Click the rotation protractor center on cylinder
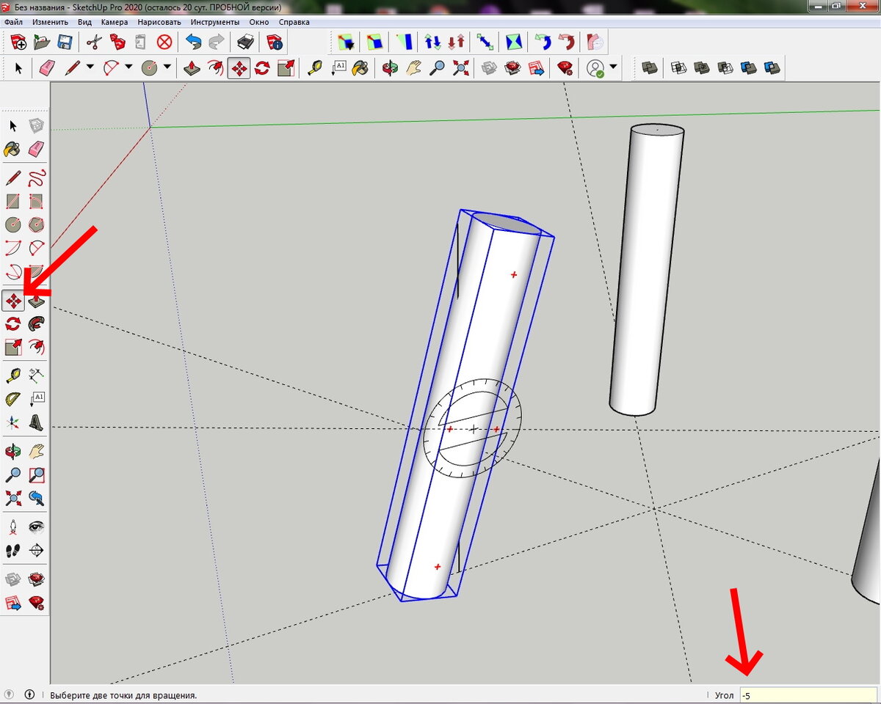This screenshot has width=881, height=704. [x=474, y=428]
